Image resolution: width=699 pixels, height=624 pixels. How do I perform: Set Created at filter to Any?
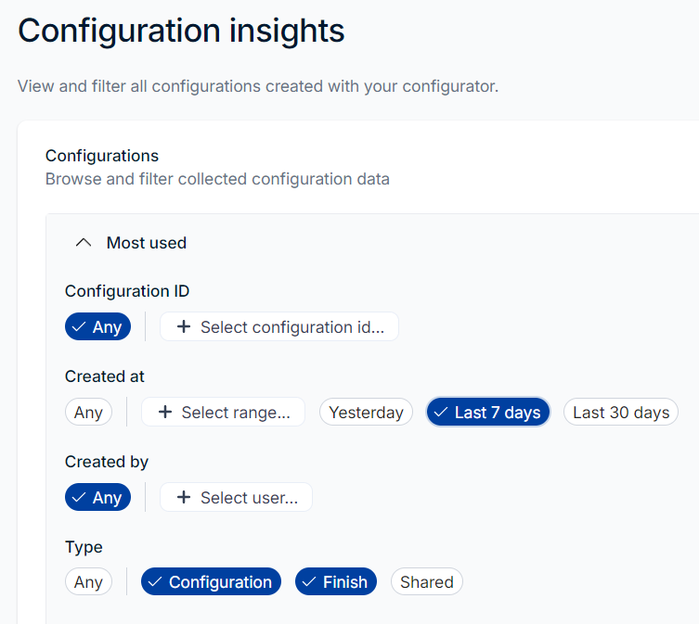88,413
